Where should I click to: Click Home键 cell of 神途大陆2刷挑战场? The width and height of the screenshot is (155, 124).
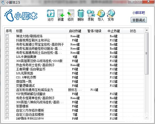[75, 36]
